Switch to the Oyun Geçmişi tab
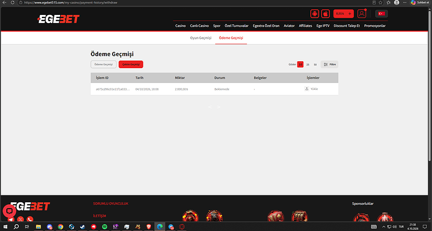 [200, 38]
